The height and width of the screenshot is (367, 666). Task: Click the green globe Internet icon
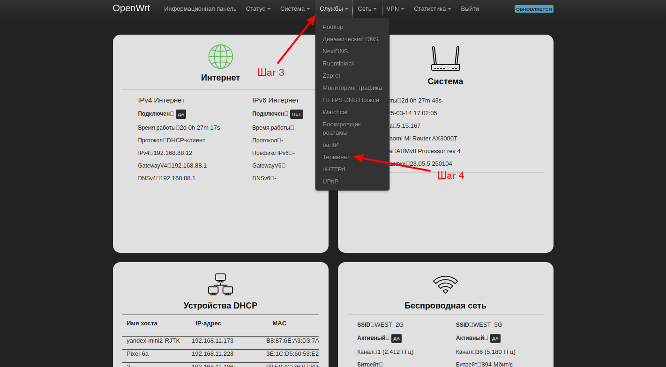tap(221, 57)
